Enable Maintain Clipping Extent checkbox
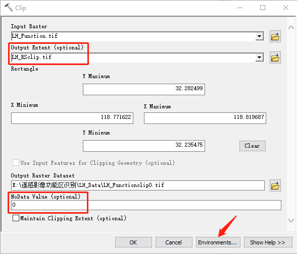The height and width of the screenshot is (254, 297). tap(16, 218)
